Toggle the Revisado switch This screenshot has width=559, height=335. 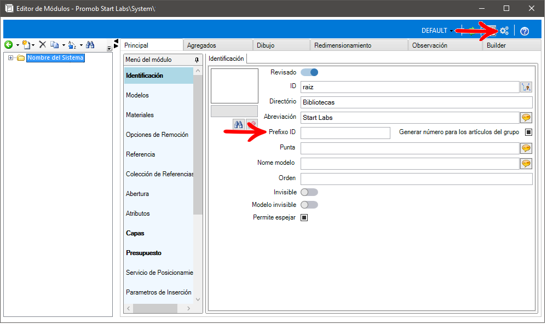pos(309,72)
